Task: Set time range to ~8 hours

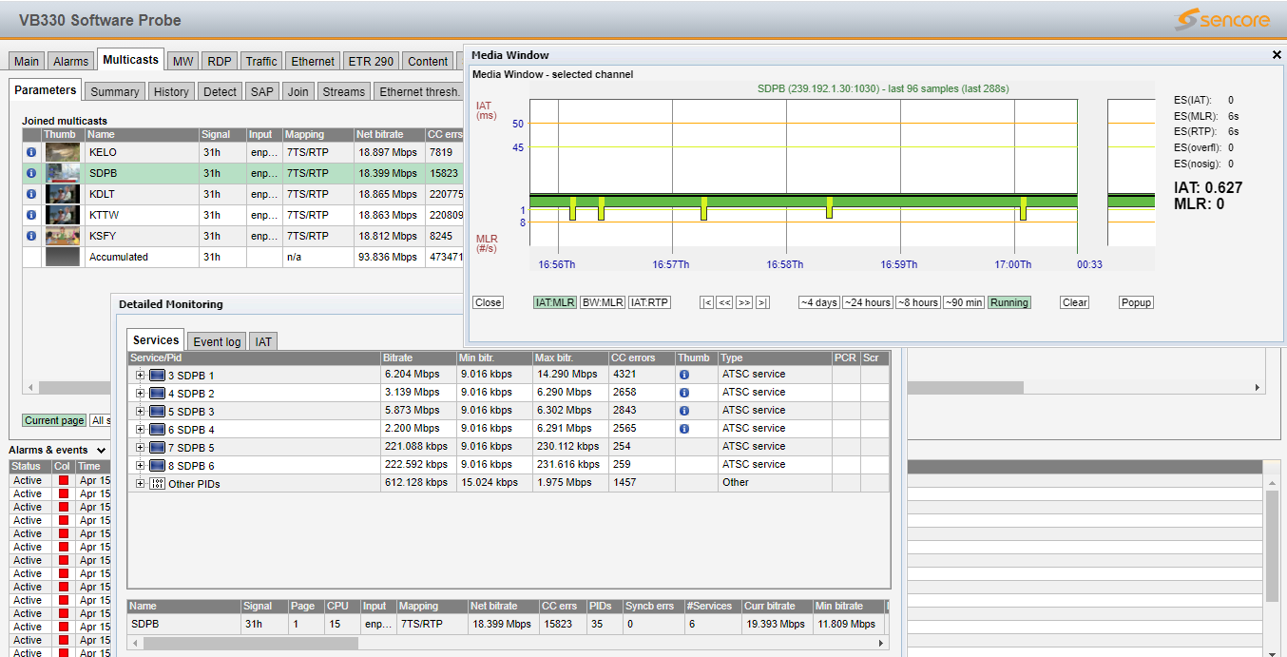Action: pyautogui.click(x=917, y=302)
